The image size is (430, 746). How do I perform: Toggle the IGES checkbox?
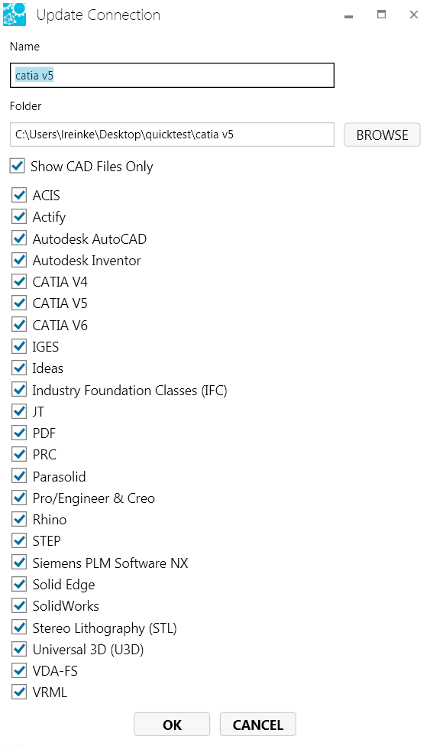(x=19, y=346)
